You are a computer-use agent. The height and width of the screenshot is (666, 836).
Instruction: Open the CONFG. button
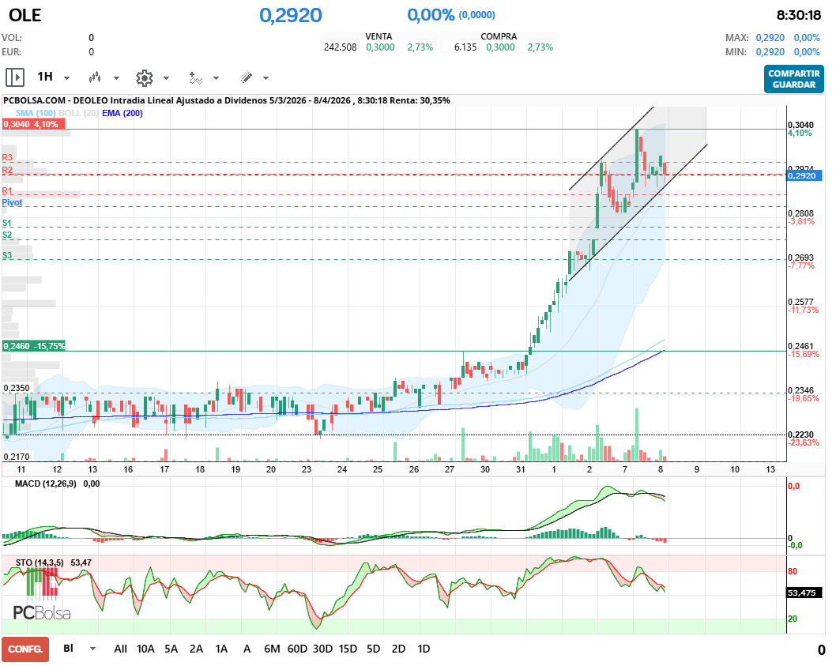click(24, 649)
